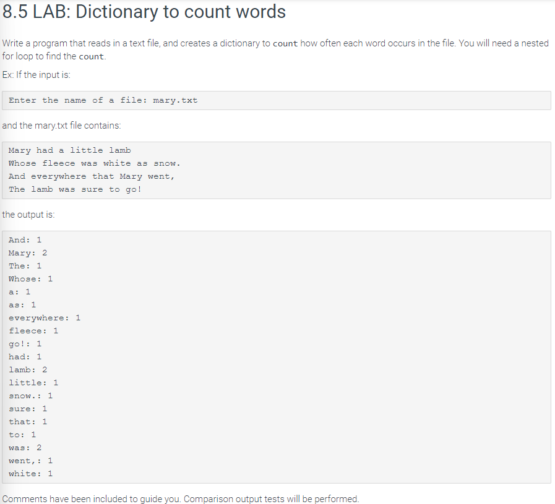Click the output line 'The: 1'
Screen dimensions: 555x504
pos(25,266)
